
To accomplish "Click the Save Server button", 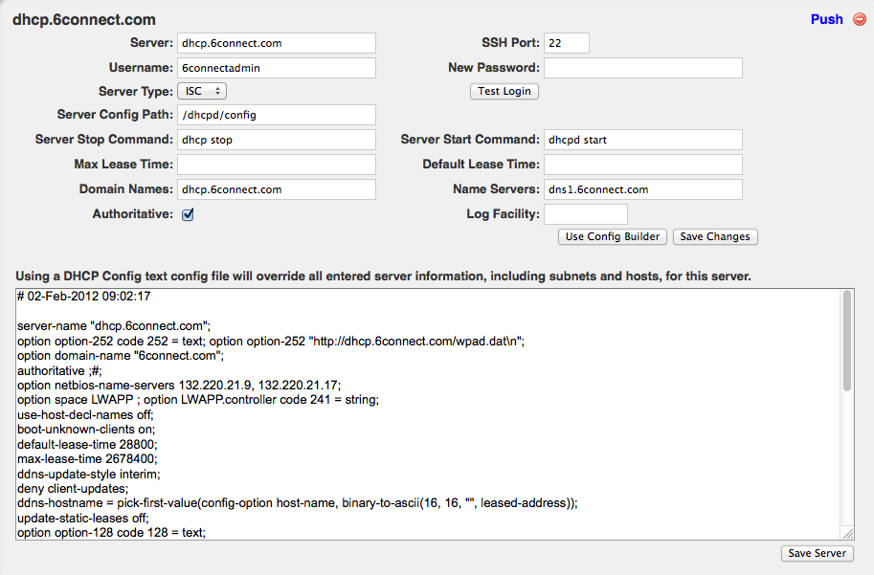I will [x=818, y=553].
